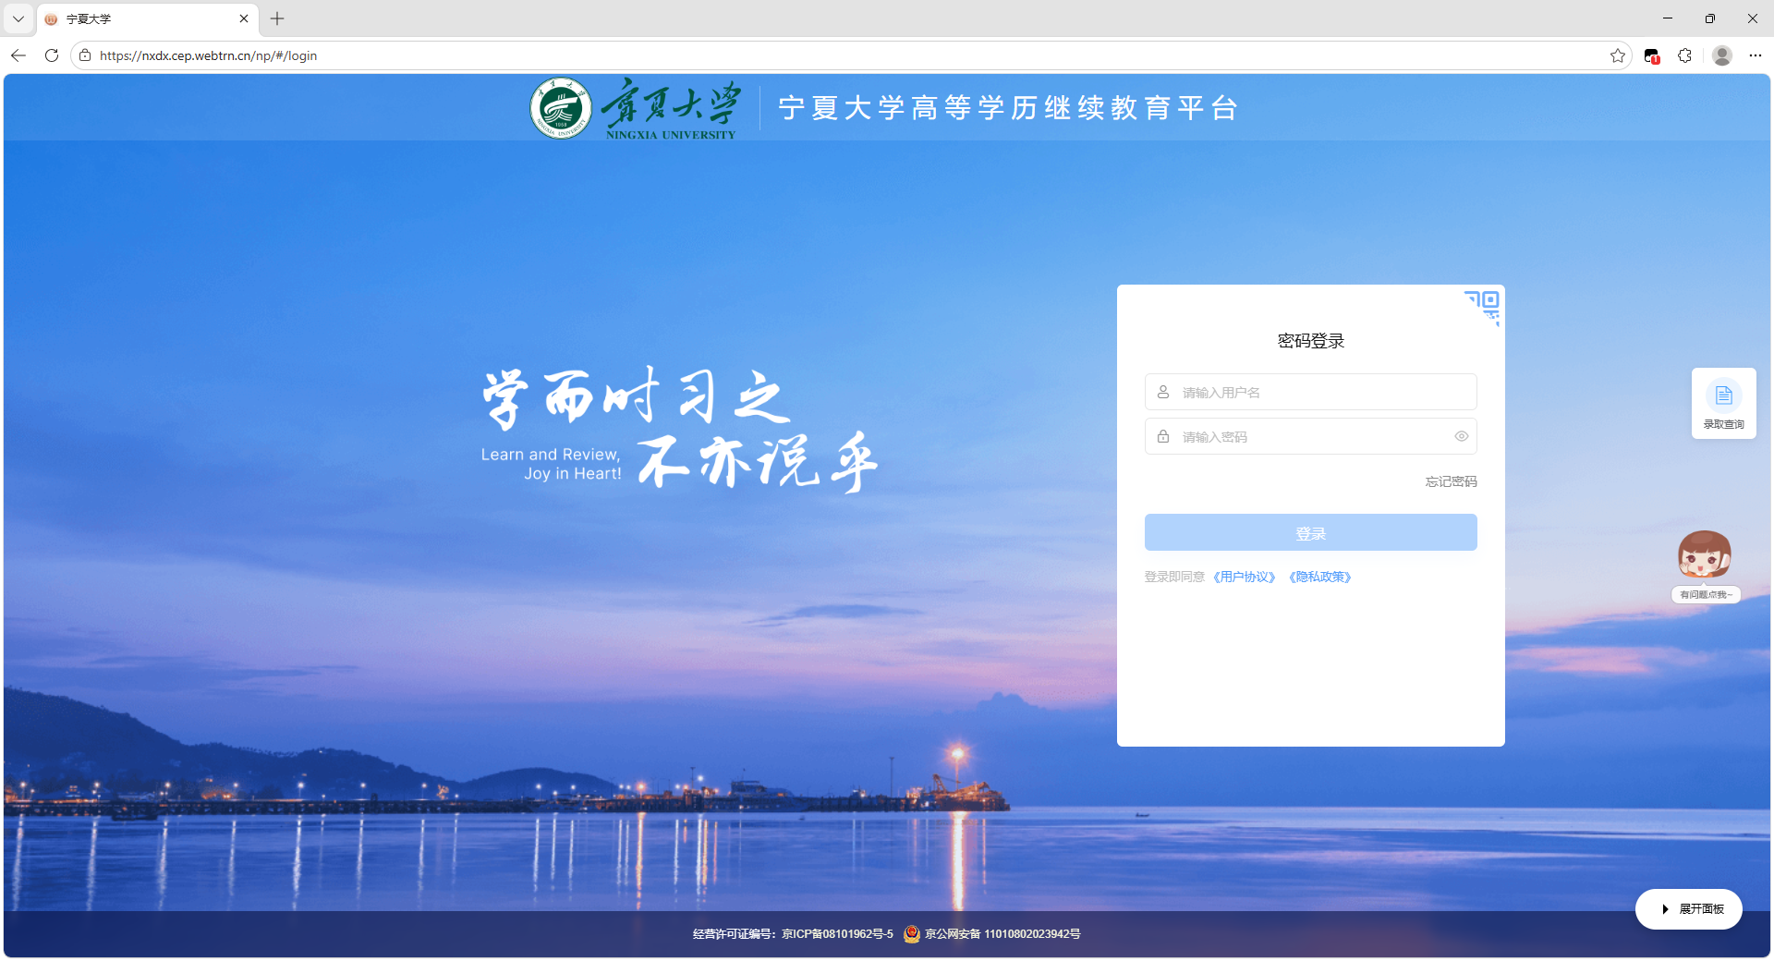Viewport: 1774px width, 961px height.
Task: Expand the 展开面板 panel
Action: tap(1689, 909)
